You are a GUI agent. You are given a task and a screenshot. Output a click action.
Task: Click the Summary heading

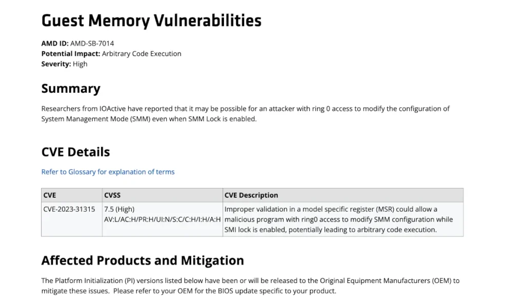(x=71, y=89)
